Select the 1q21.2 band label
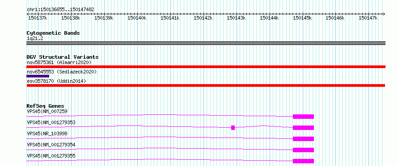398x166 pixels. point(35,38)
